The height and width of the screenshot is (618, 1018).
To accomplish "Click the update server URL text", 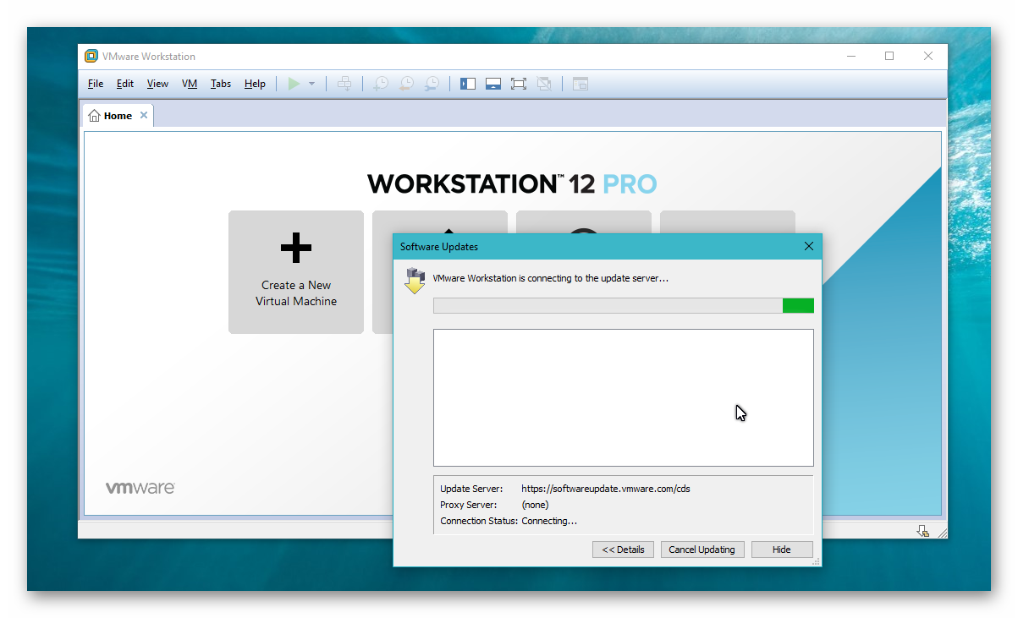I will tap(606, 489).
